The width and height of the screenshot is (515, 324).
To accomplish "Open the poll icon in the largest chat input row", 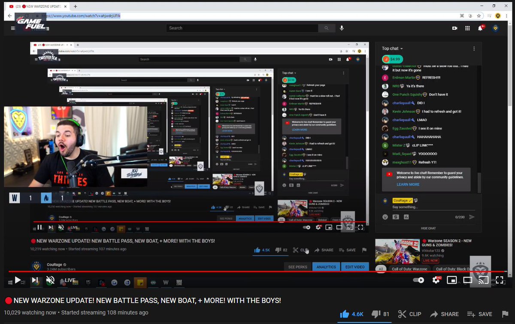I will click(406, 217).
